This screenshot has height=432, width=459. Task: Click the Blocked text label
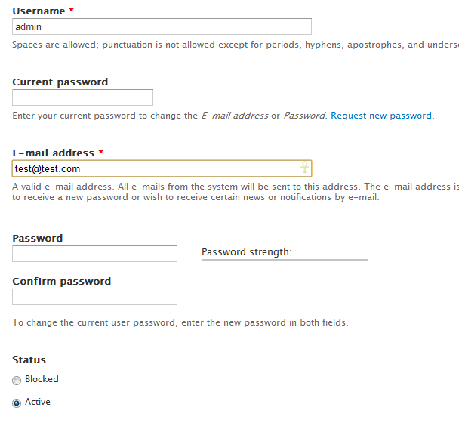click(42, 379)
